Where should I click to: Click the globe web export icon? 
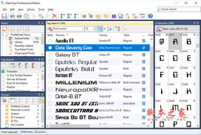point(26,16)
